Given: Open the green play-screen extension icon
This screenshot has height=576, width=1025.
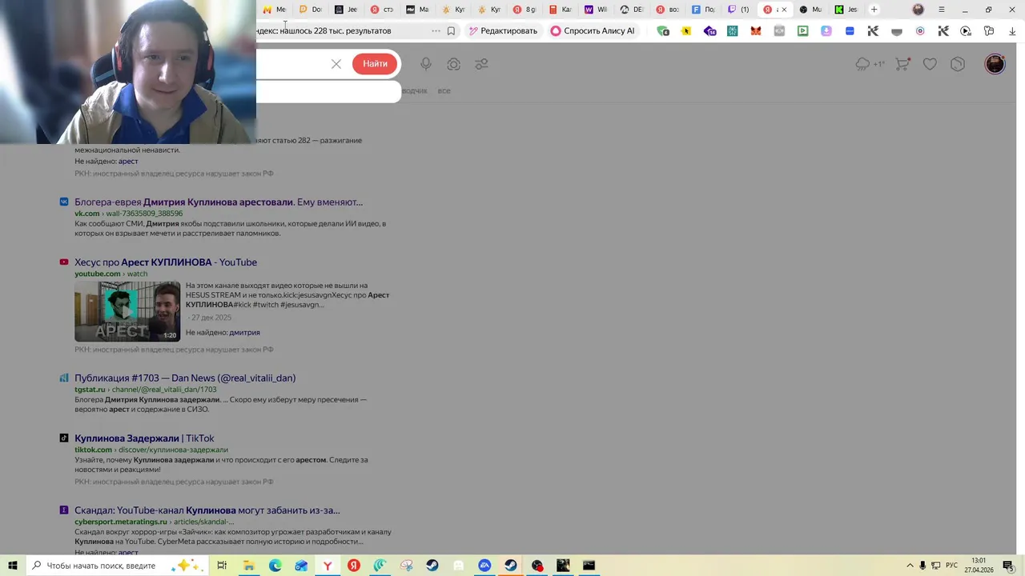Looking at the screenshot, I should 803,31.
